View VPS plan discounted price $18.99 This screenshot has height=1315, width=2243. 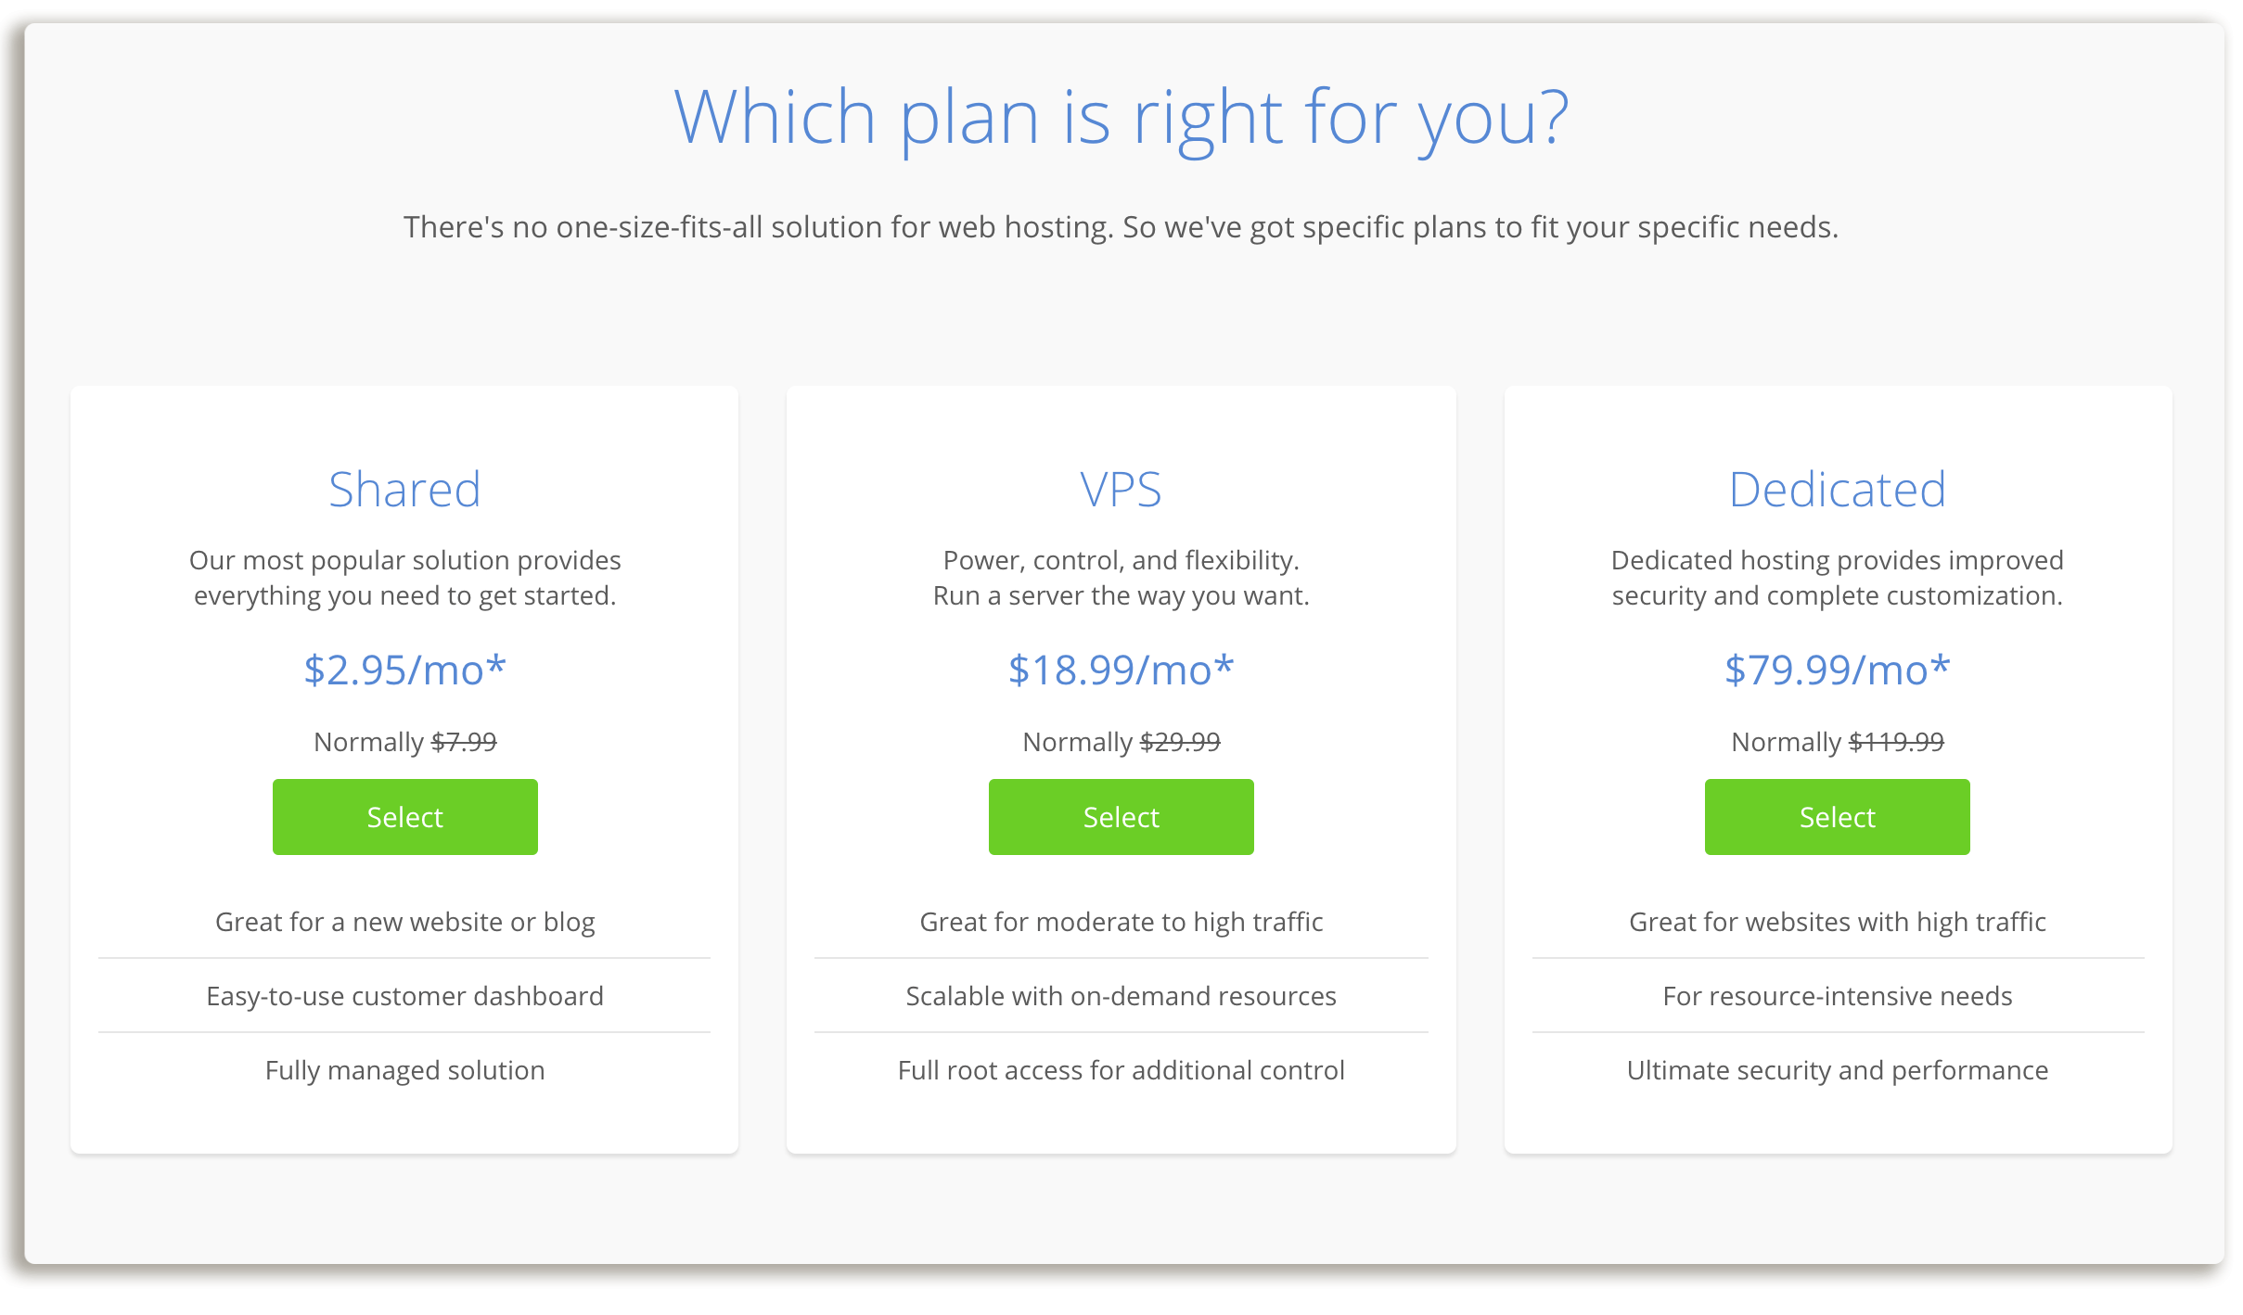[1121, 670]
